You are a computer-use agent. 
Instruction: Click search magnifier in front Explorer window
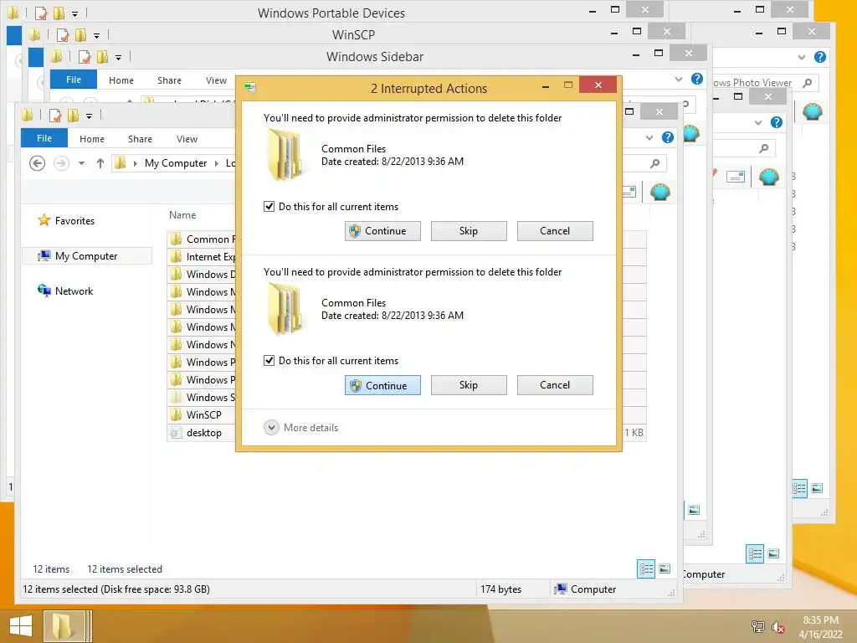pyautogui.click(x=654, y=163)
